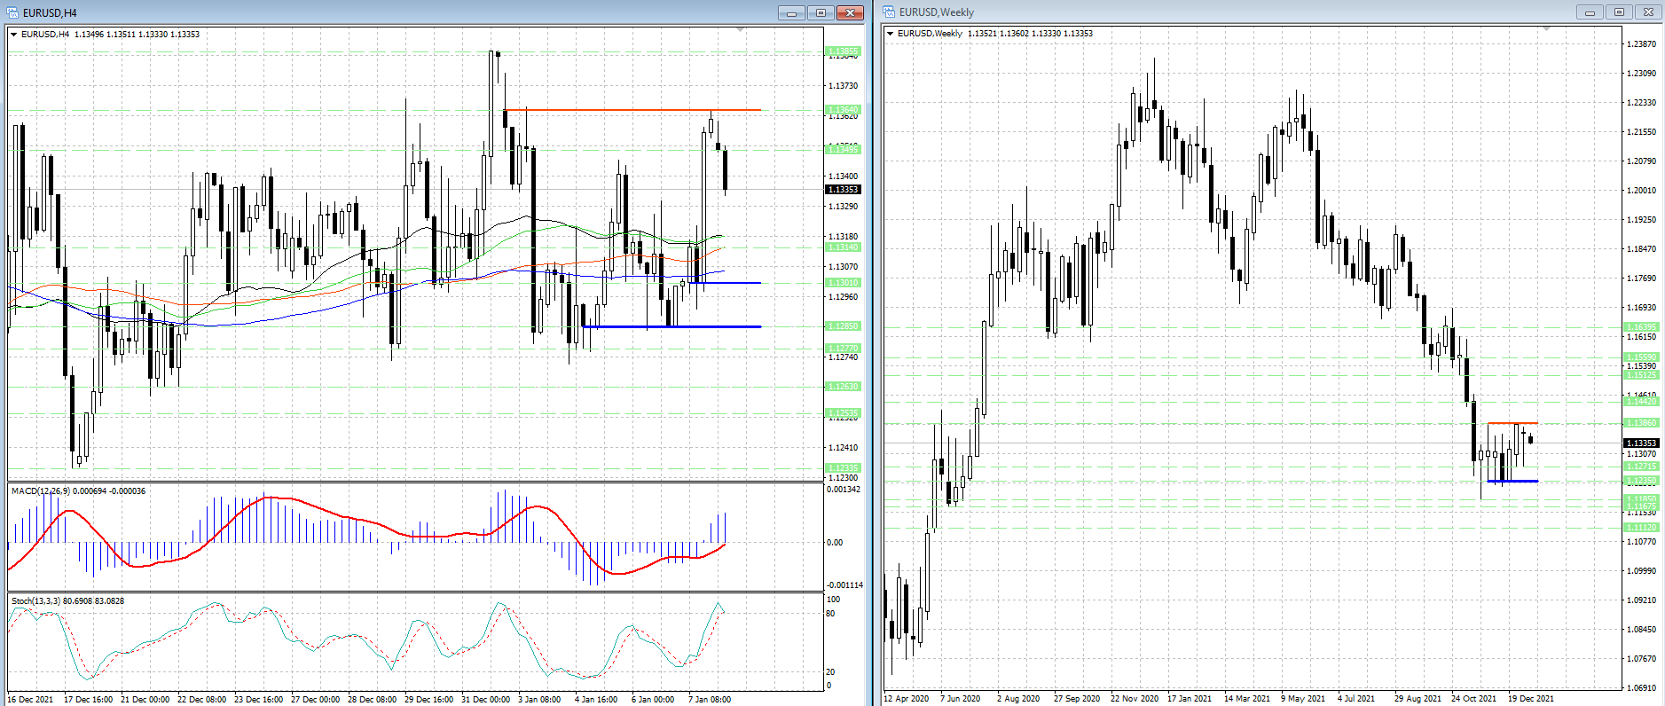
Task: Minimize the EURUSD,H4 chart window
Action: click(791, 12)
